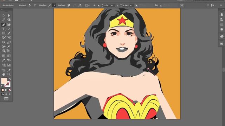This screenshot has width=225, height=126.
Task: Open the align anchor selection dropdown
Action: pyautogui.click(x=87, y=5)
